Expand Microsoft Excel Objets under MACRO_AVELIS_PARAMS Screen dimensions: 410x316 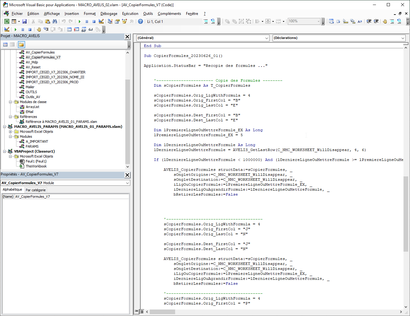(x=10, y=132)
